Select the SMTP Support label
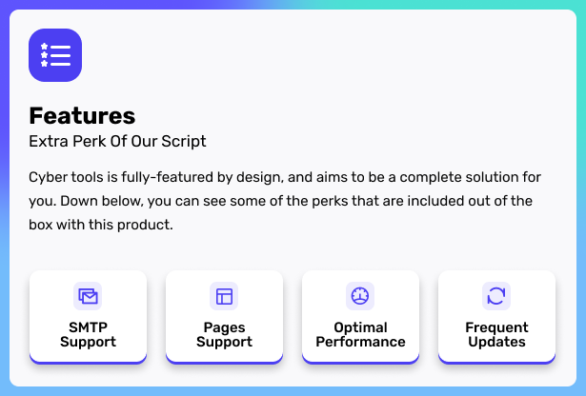 [88, 335]
